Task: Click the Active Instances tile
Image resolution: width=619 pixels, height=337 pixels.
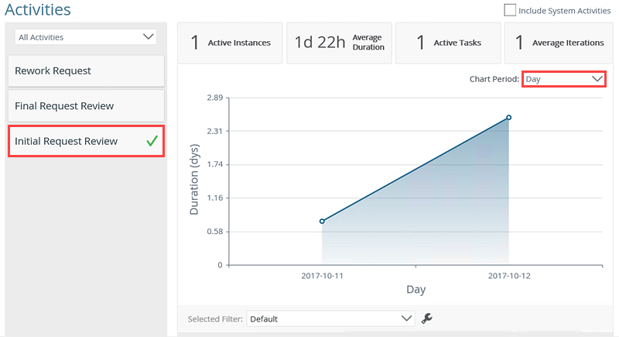Action: (x=231, y=43)
